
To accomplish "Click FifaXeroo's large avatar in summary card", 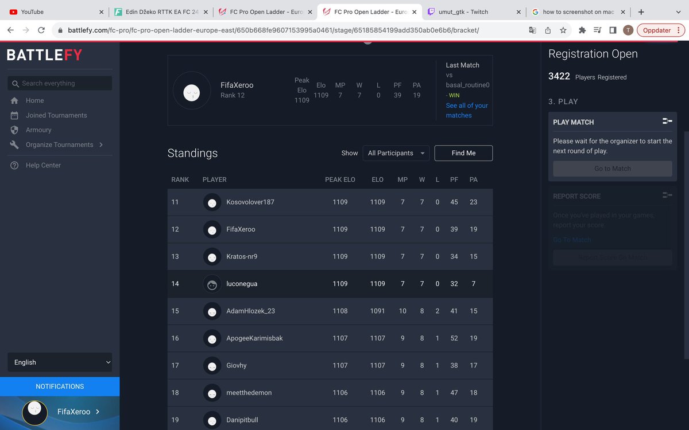I will point(192,91).
